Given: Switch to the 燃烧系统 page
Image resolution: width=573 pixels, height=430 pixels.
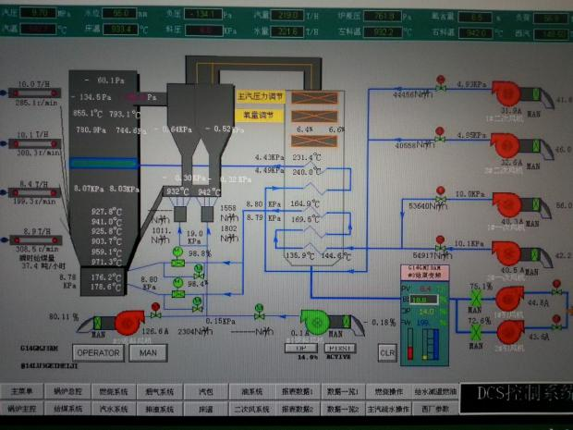Looking at the screenshot, I should [x=114, y=391].
